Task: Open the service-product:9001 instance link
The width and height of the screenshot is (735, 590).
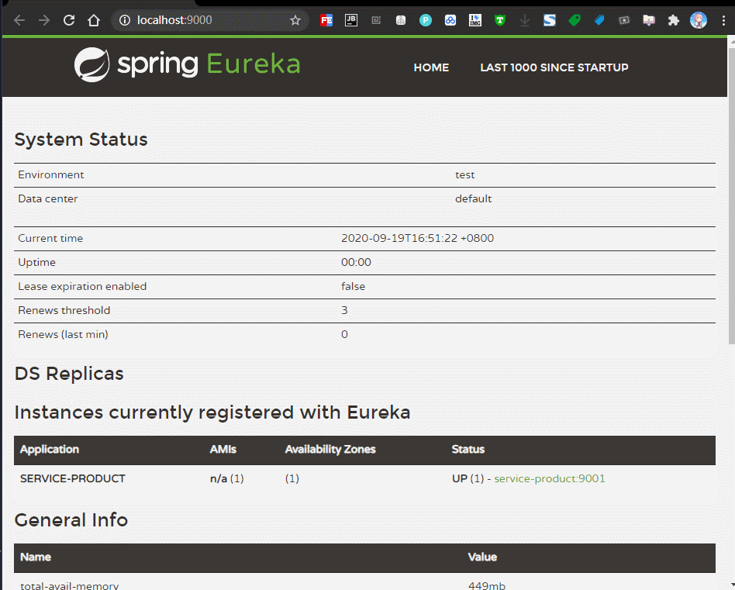Action: [x=550, y=478]
